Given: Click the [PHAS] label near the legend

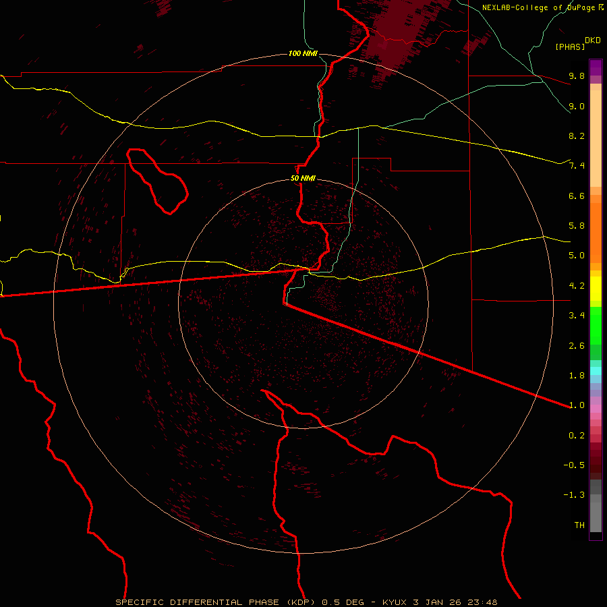Looking at the screenshot, I should click(x=570, y=47).
